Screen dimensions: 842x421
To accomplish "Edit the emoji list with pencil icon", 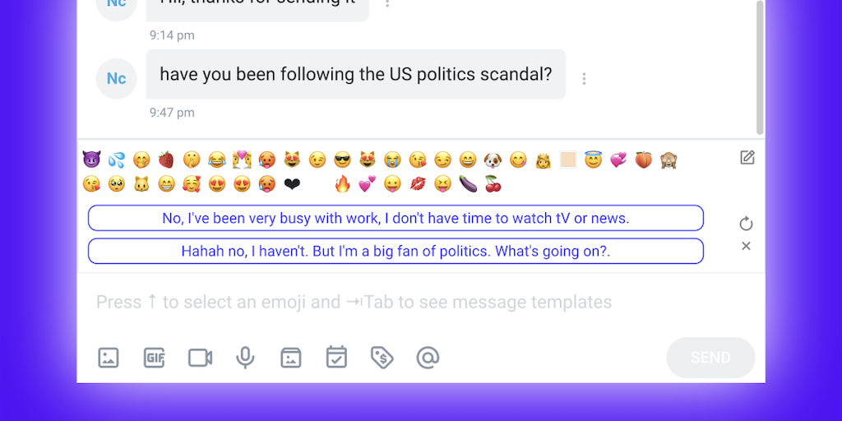I will [747, 158].
